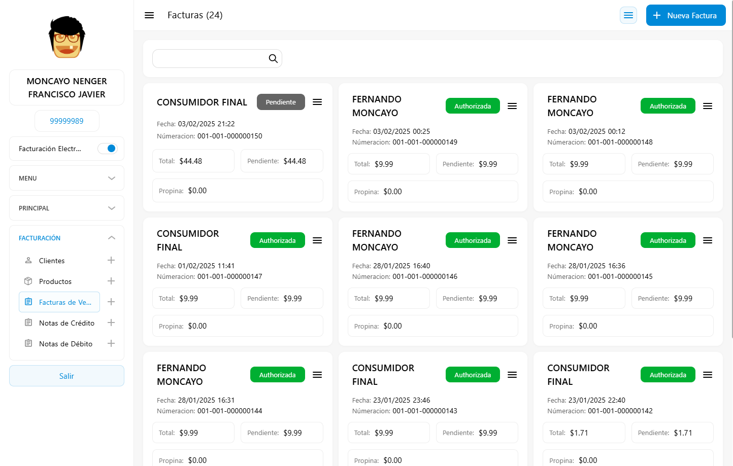Screen dimensions: 733x466
Task: Select Productos in the sidebar
Action: (x=55, y=281)
